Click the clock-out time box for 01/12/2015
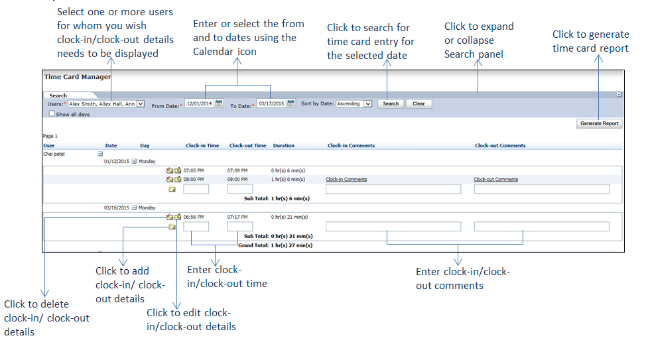This screenshot has height=358, width=646. click(x=240, y=189)
